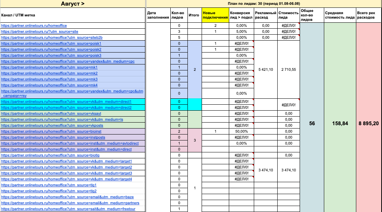Select the average lead cost cell 158,84
Screen dimensions: 382x212
[x=340, y=123]
